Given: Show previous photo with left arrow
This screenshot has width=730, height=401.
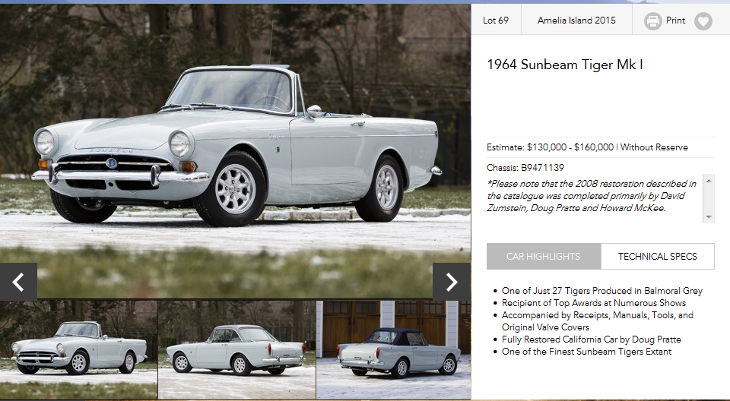Looking at the screenshot, I should [x=18, y=282].
